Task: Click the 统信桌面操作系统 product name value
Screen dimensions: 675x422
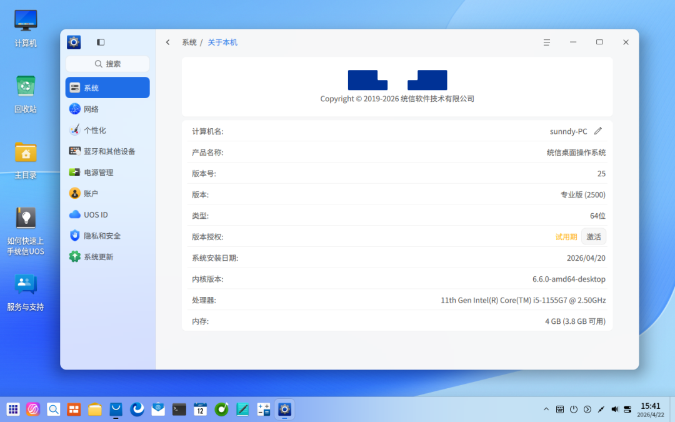Action: point(576,153)
